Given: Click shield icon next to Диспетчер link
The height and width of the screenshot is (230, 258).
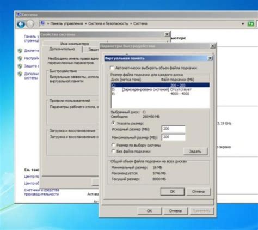Looking at the screenshot, I should [20, 51].
